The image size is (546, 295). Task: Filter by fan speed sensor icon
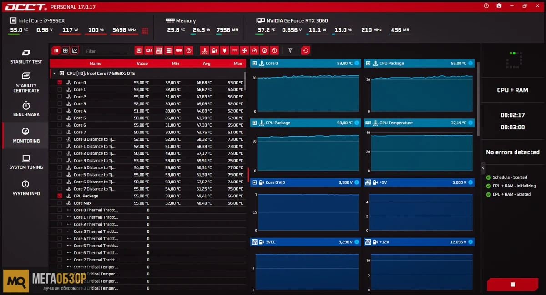(x=244, y=50)
